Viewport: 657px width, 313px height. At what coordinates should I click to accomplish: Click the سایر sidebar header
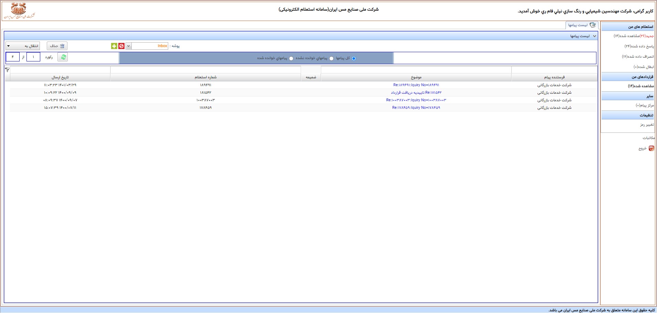tap(628, 96)
